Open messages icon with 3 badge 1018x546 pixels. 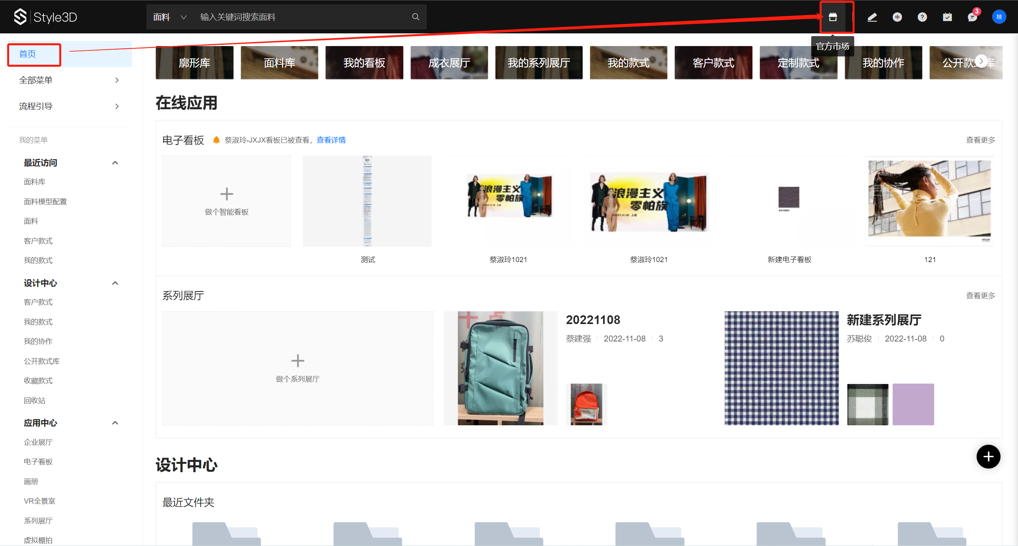(x=972, y=17)
